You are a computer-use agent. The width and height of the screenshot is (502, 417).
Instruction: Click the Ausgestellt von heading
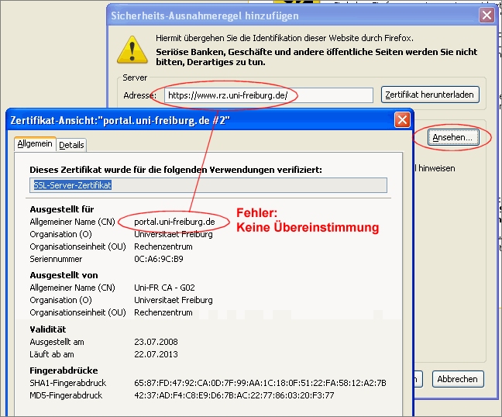(x=64, y=275)
